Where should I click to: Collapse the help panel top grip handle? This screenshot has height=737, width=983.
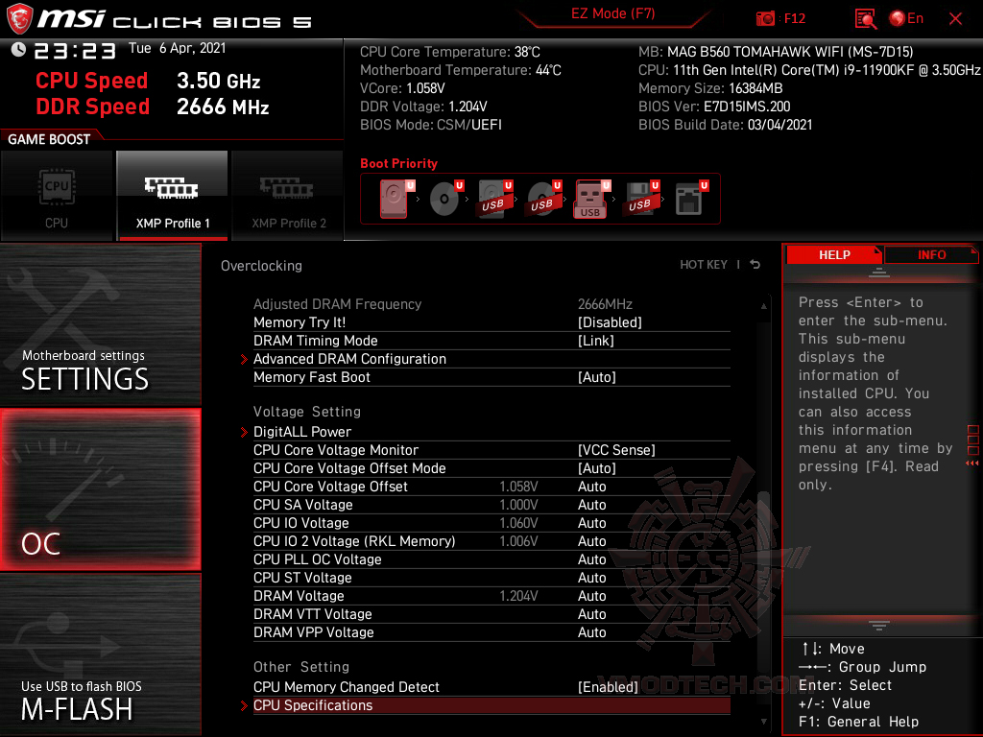(879, 272)
